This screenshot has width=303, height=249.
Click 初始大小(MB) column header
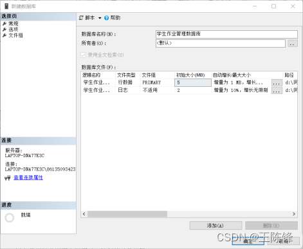tap(193, 75)
